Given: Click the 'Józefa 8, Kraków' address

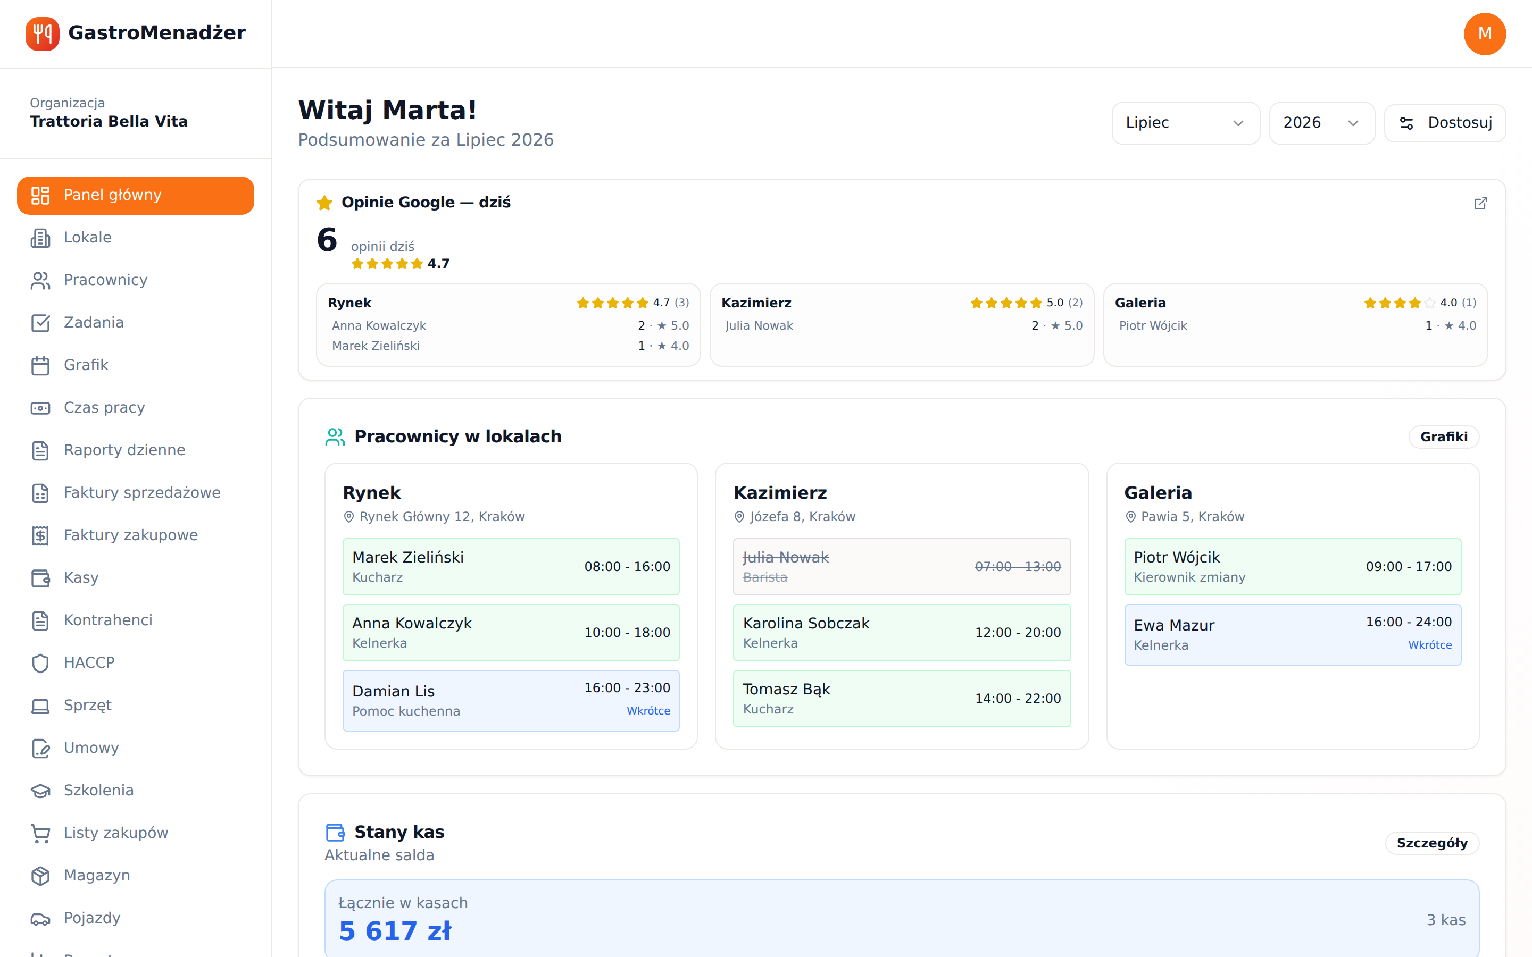Looking at the screenshot, I should (803, 516).
